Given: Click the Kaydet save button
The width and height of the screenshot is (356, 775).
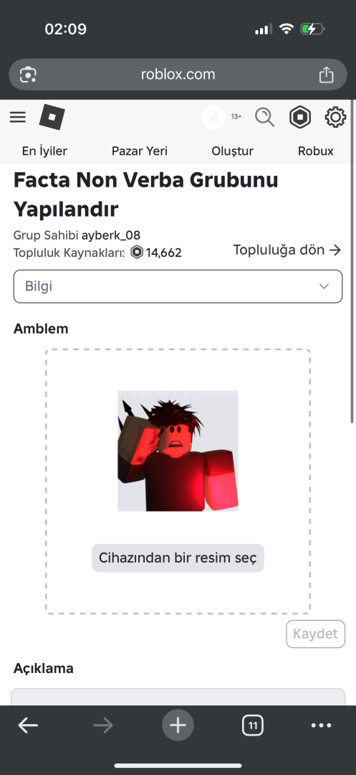Looking at the screenshot, I should [x=316, y=634].
